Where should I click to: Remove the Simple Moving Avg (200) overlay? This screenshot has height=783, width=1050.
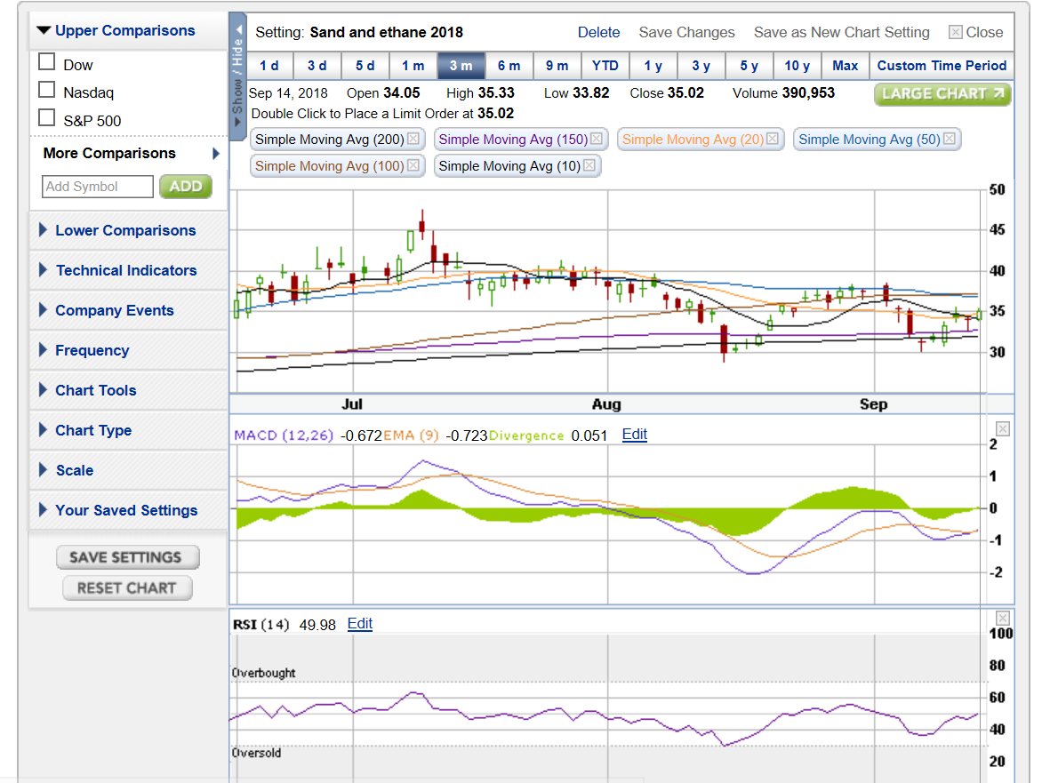pos(412,139)
